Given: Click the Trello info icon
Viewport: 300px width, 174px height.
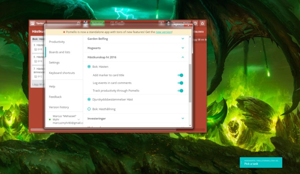Looking at the screenshot, I should pos(196,23).
